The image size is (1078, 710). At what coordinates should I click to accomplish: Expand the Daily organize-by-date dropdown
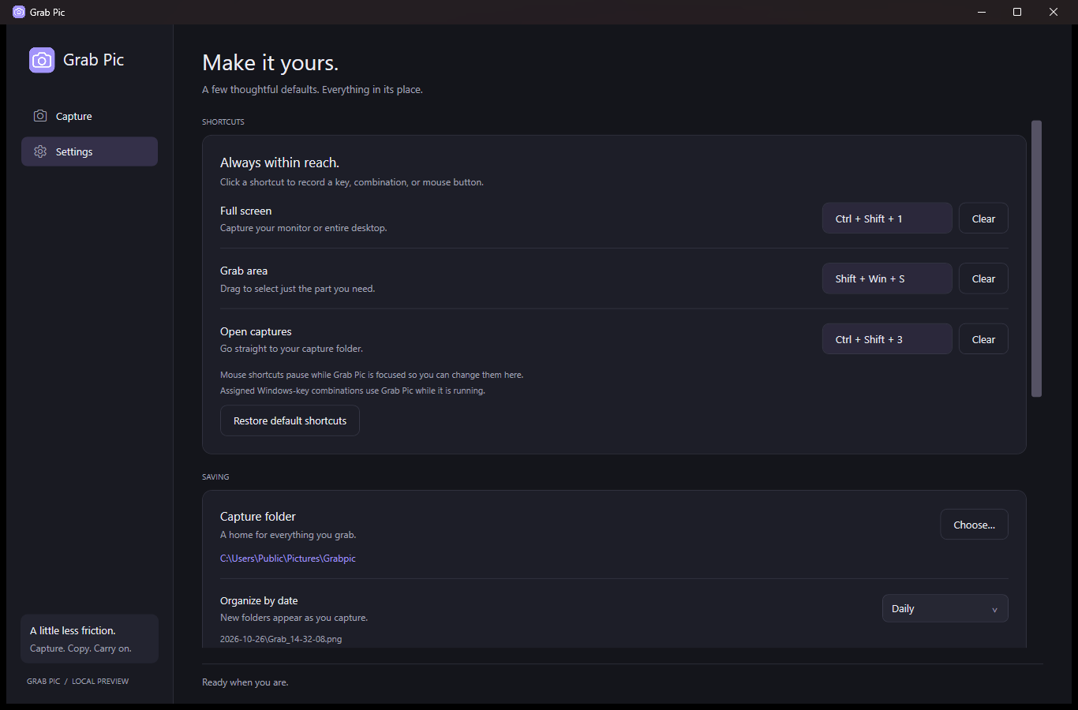[x=945, y=608]
